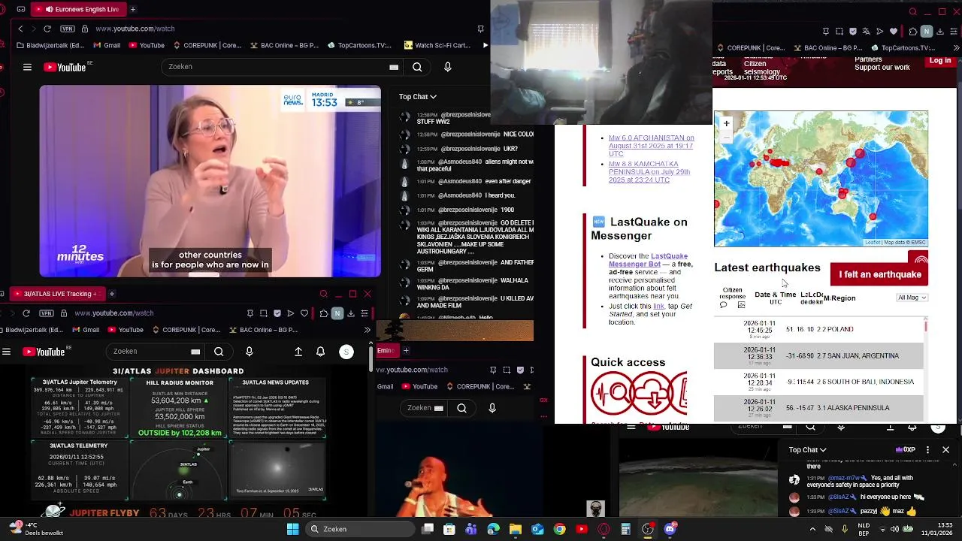Select the SAN JUAN, ARGENTINA earthquake row
The image size is (962, 541).
click(818, 355)
